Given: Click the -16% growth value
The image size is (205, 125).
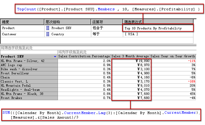Looking at the screenshot, I should tap(192, 82).
